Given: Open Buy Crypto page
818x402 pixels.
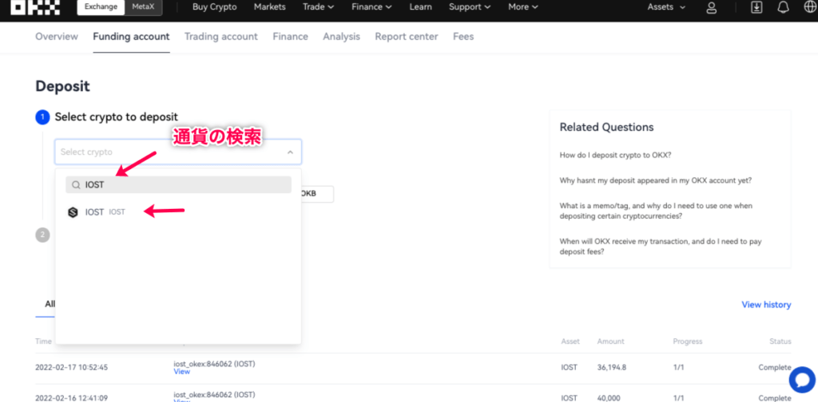Looking at the screenshot, I should (x=214, y=7).
